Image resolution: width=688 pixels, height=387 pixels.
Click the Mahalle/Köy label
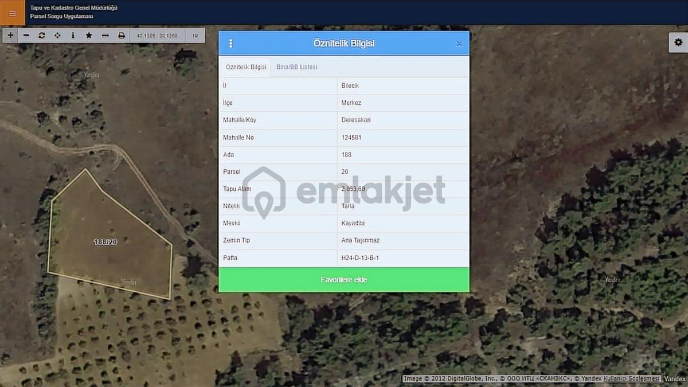click(x=240, y=120)
